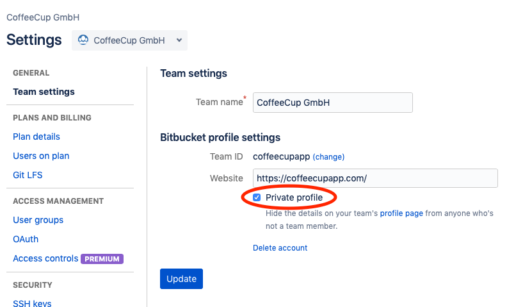Open Git LFS settings
Screen dimensions: 507x307
[28, 175]
